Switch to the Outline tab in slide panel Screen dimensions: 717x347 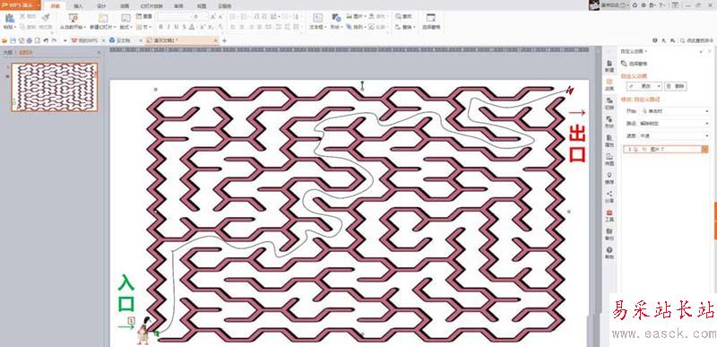tap(7, 53)
